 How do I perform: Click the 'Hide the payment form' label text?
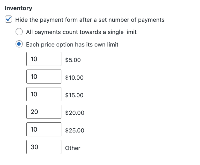click(x=90, y=20)
